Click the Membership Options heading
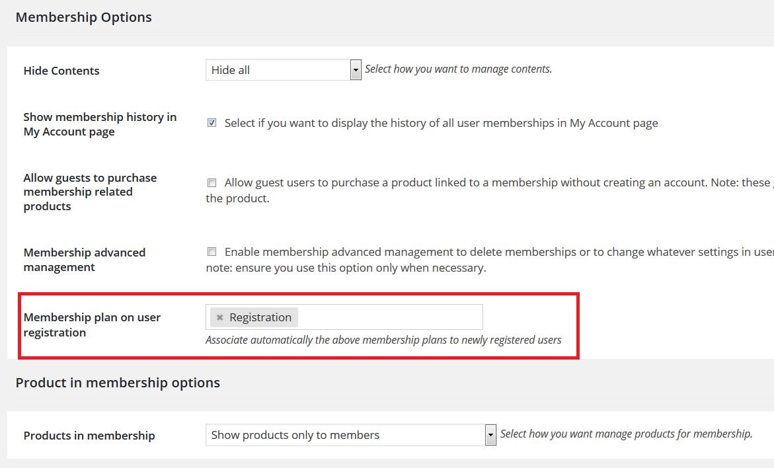 coord(83,17)
